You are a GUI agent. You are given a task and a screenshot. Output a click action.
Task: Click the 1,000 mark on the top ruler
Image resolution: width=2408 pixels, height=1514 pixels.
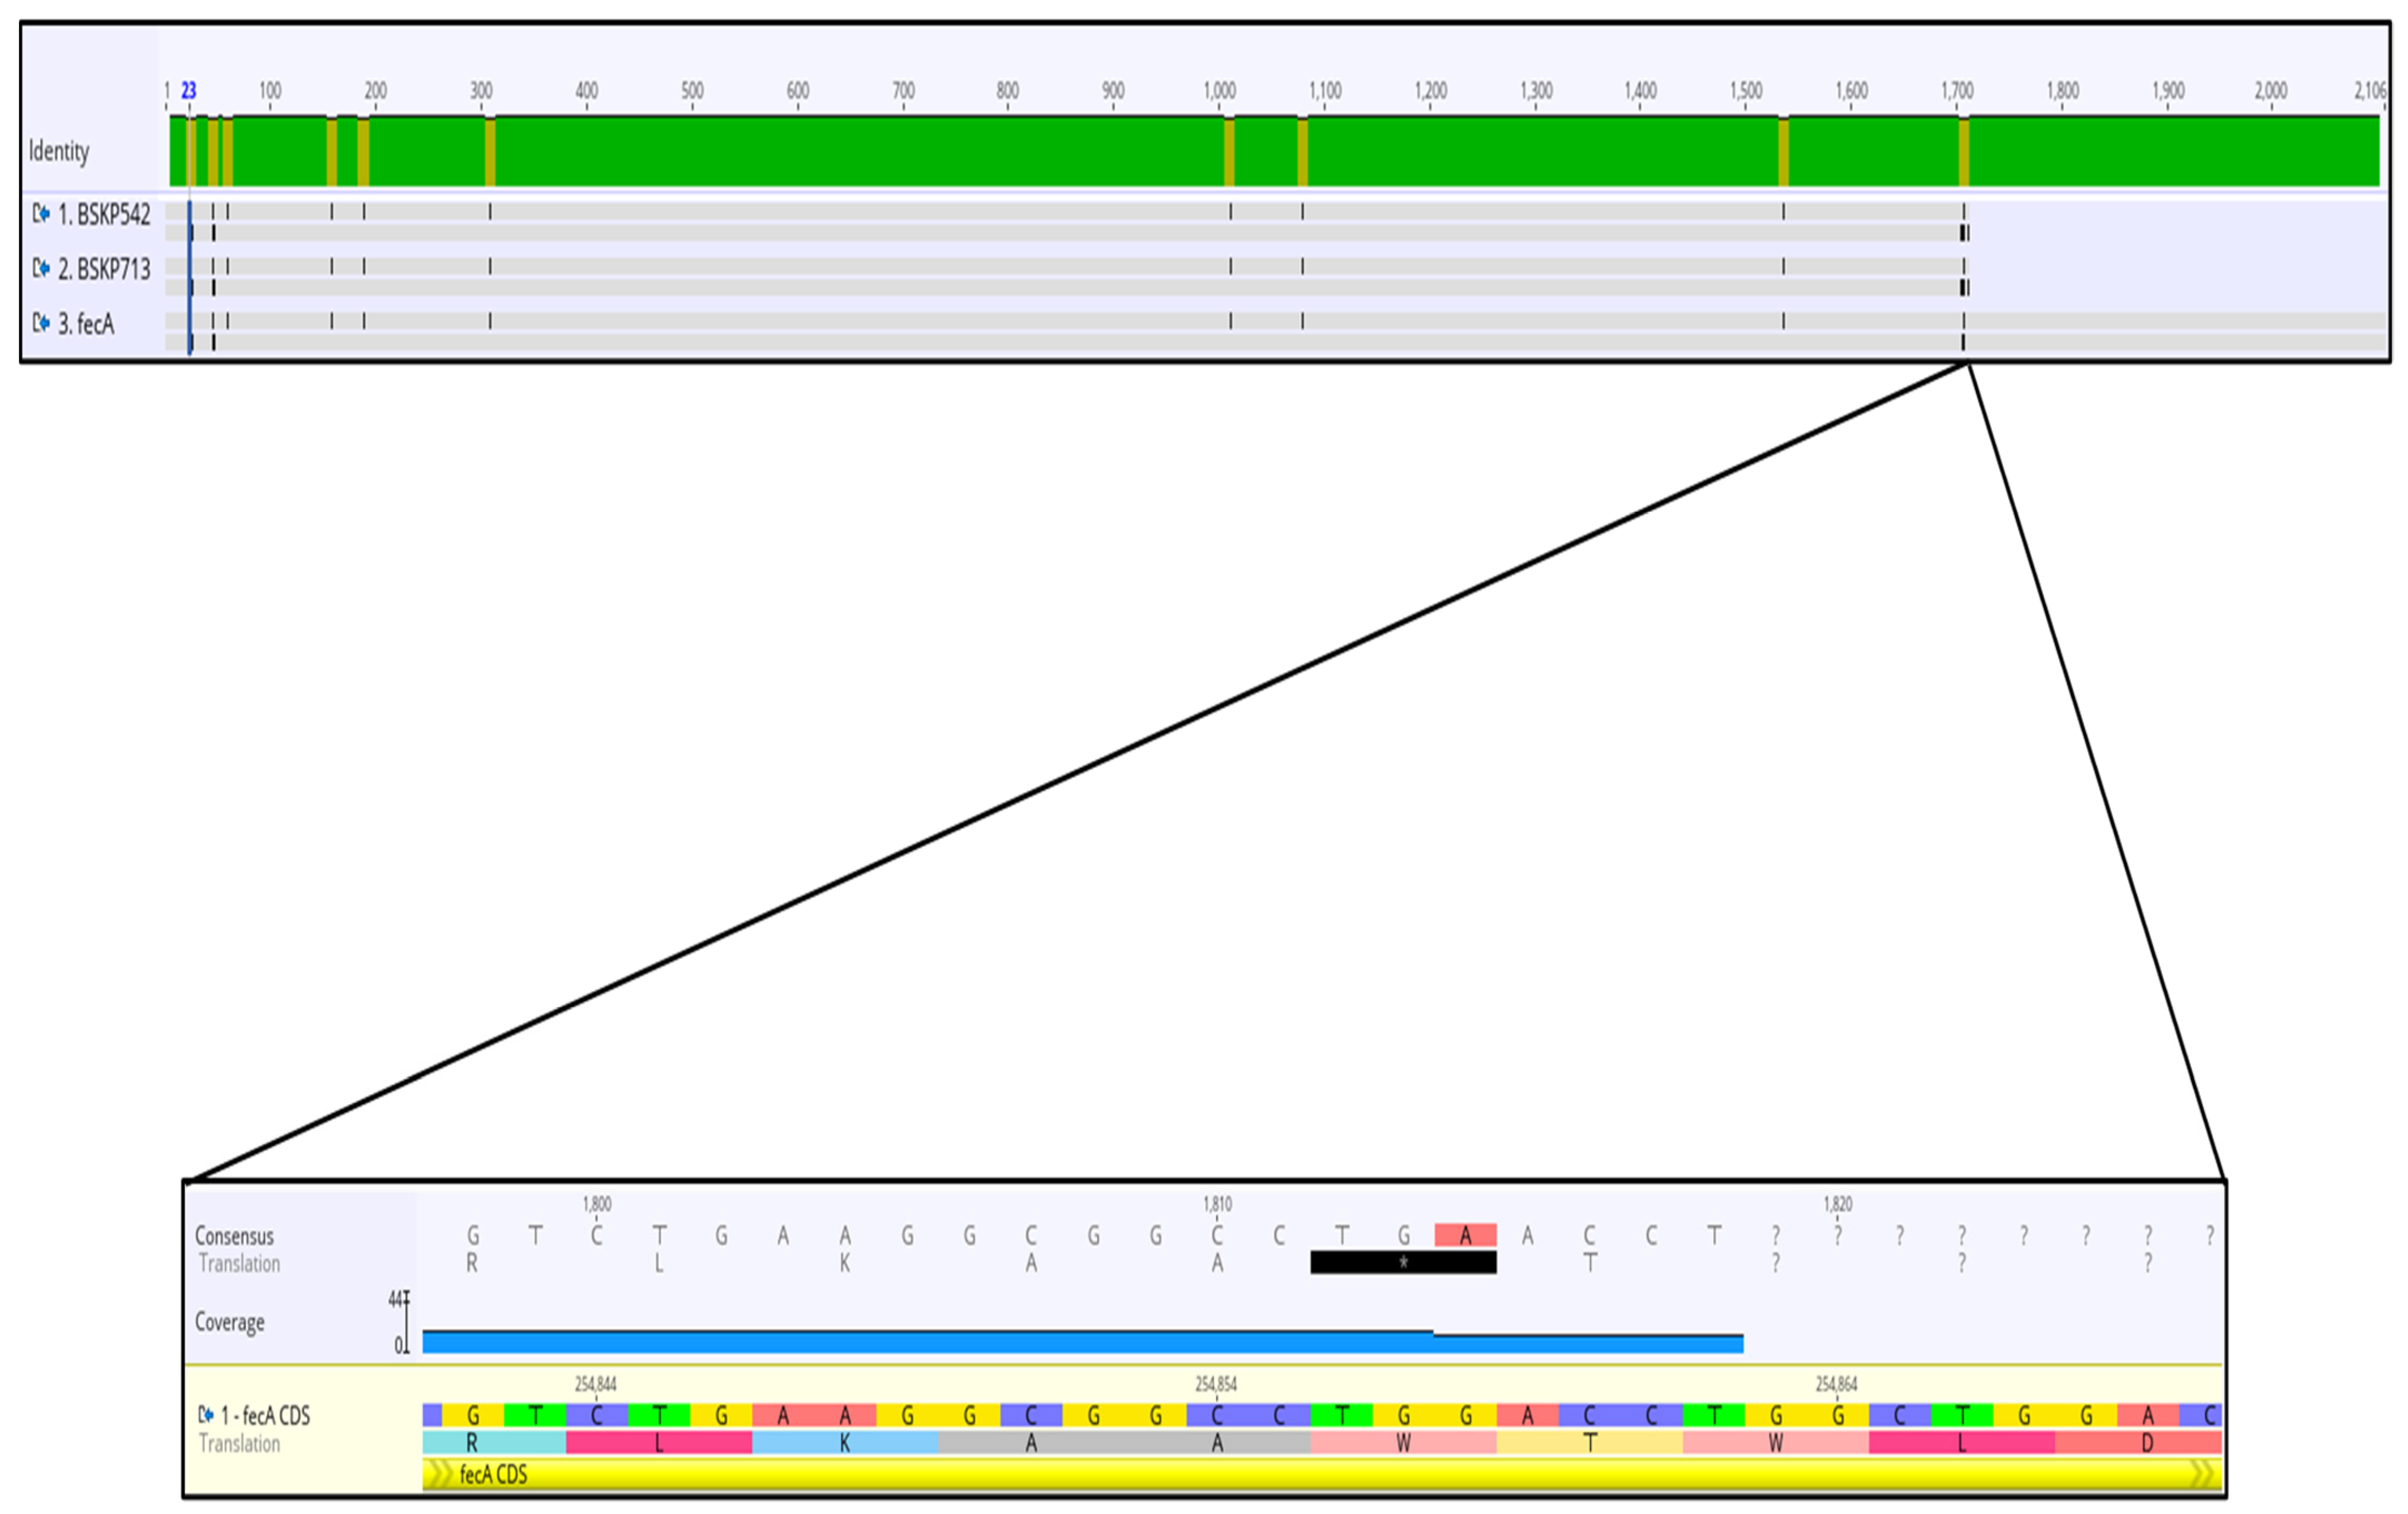tap(1219, 91)
